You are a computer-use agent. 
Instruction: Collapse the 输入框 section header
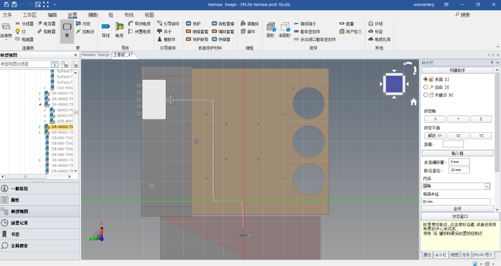(457, 153)
